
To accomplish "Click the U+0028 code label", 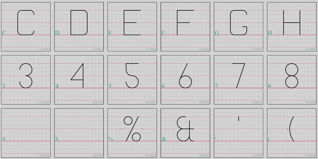I will [310, 155].
